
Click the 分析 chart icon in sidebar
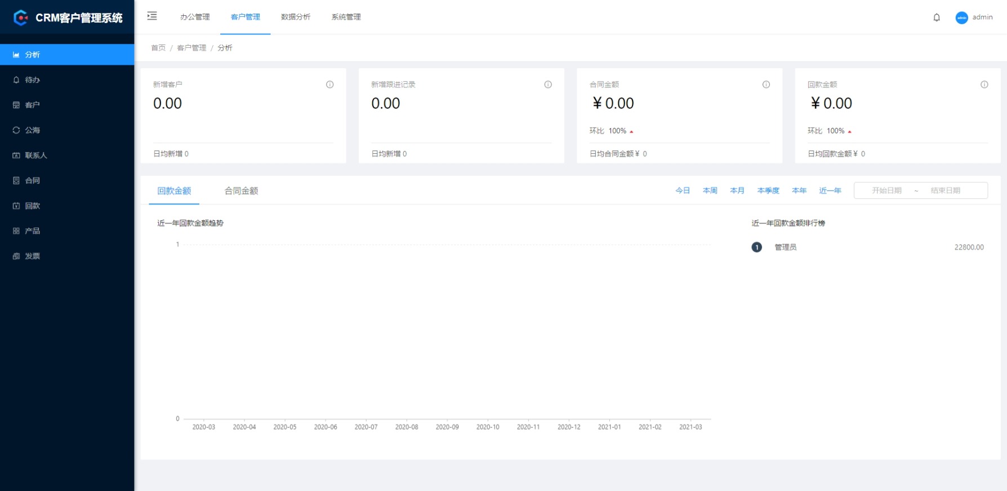click(x=16, y=55)
